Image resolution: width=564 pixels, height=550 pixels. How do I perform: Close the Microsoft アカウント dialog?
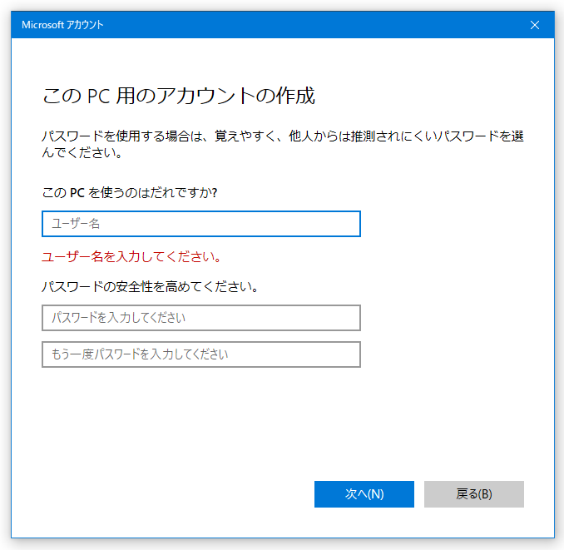pyautogui.click(x=535, y=25)
